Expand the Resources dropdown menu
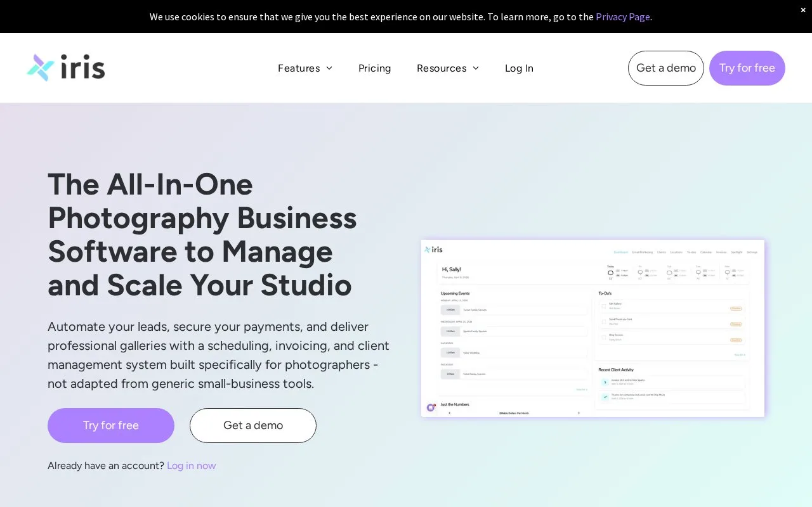Screen dimensions: 812x507 (448, 68)
